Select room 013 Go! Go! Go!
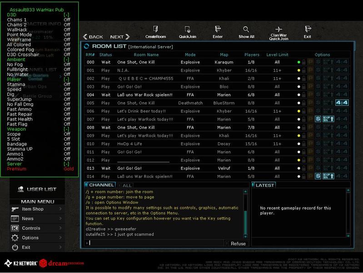Viewport: 363px width, 273px height. (217, 168)
